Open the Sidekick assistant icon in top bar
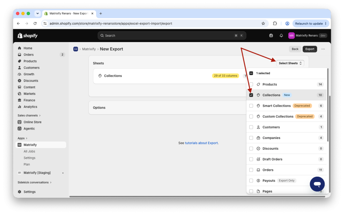The height and width of the screenshot is (215, 344). point(271,36)
